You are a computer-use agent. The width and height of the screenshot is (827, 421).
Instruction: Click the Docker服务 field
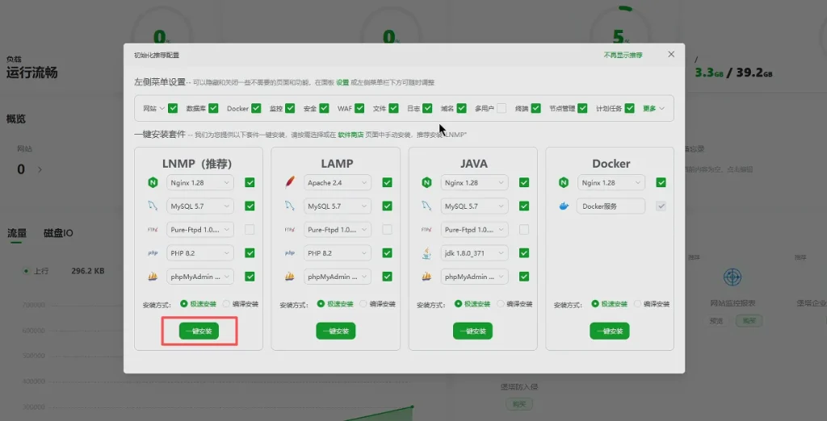pos(611,206)
